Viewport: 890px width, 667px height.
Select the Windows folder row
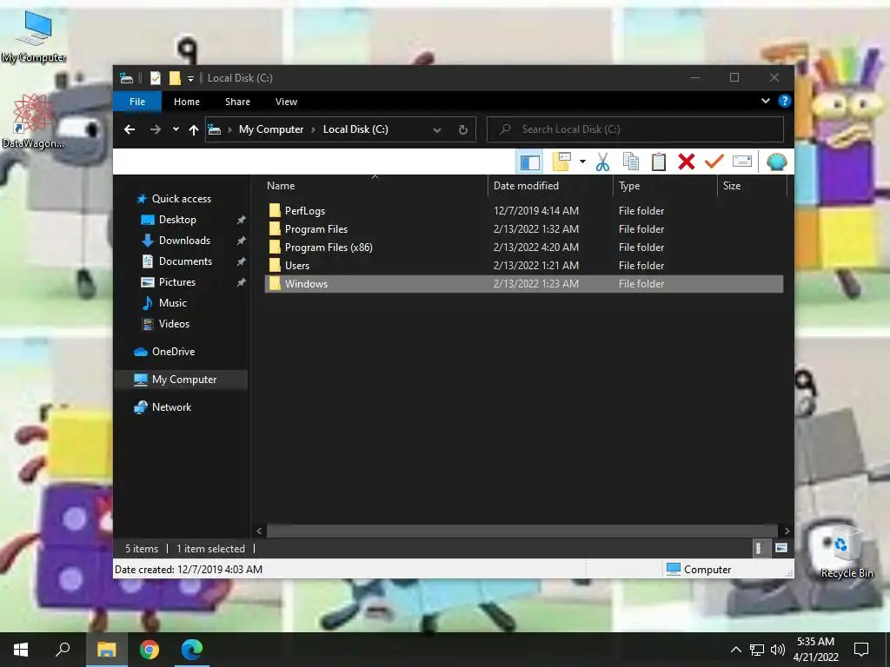click(x=524, y=284)
